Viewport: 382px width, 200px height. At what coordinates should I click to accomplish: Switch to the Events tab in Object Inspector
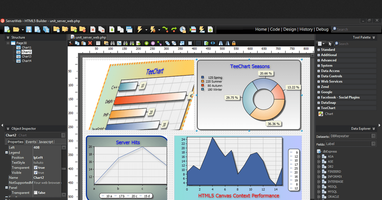coord(31,142)
